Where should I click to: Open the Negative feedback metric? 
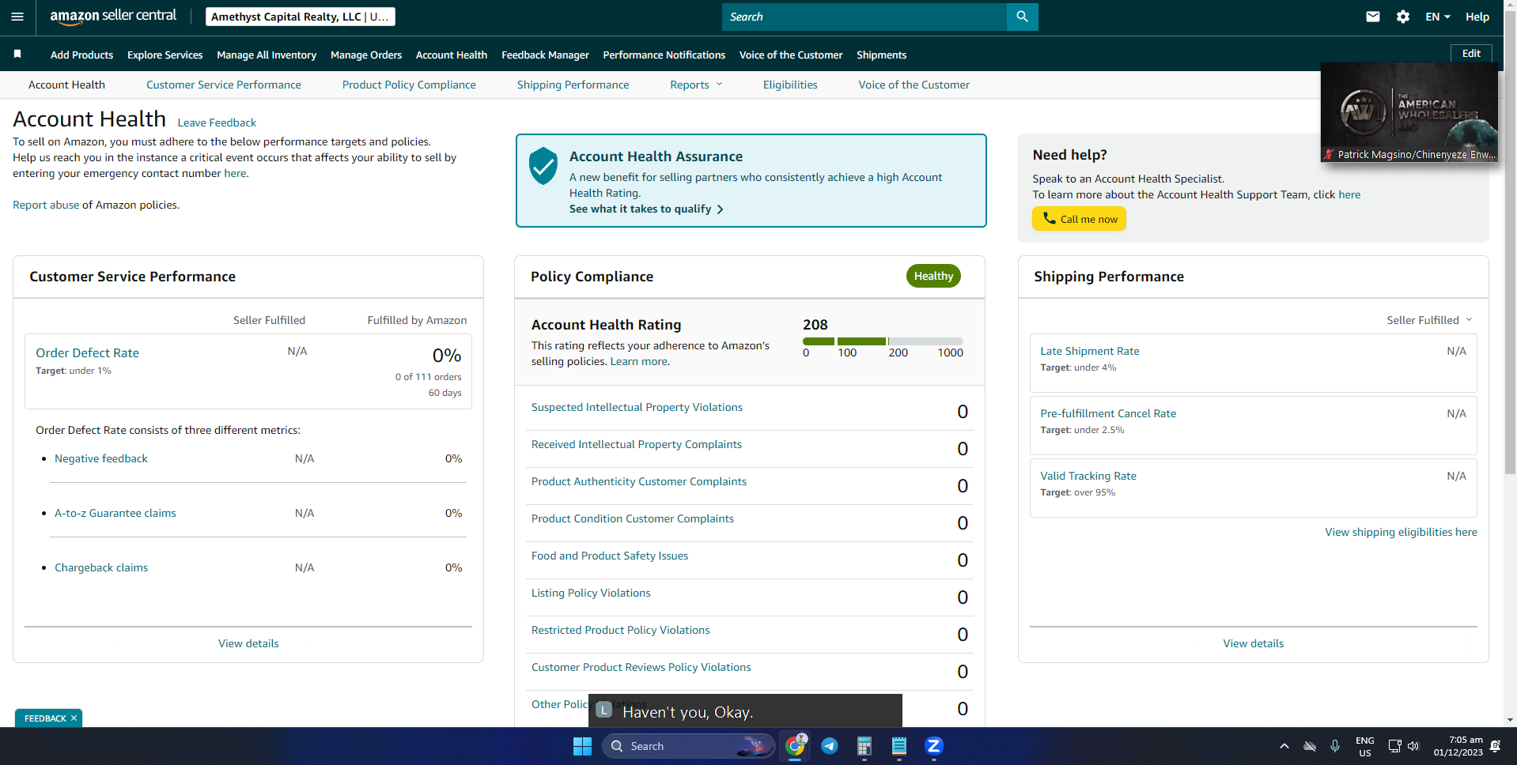[x=100, y=458]
